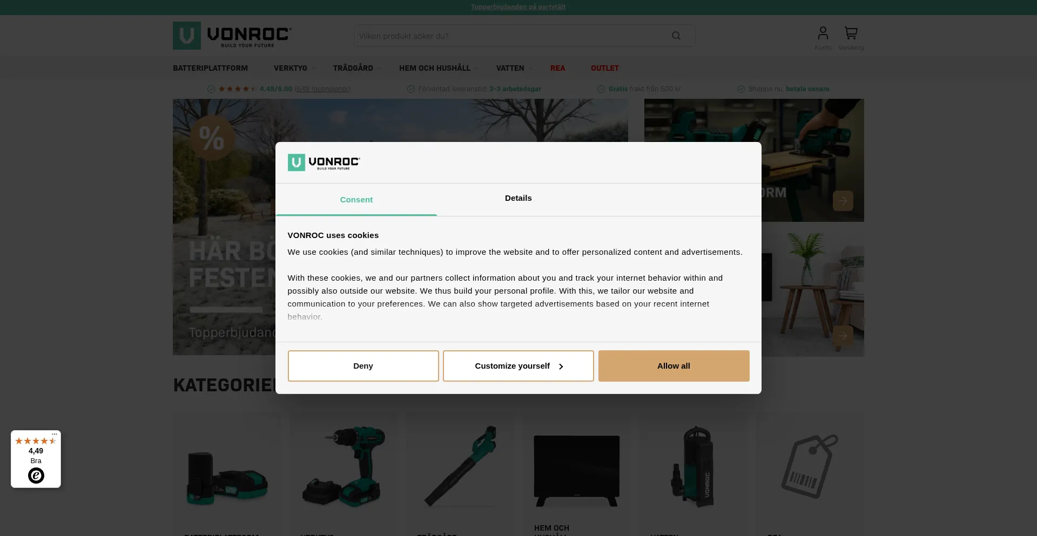The image size is (1037, 536).
Task: Open the Varukorg shopping cart icon
Action: point(851,33)
